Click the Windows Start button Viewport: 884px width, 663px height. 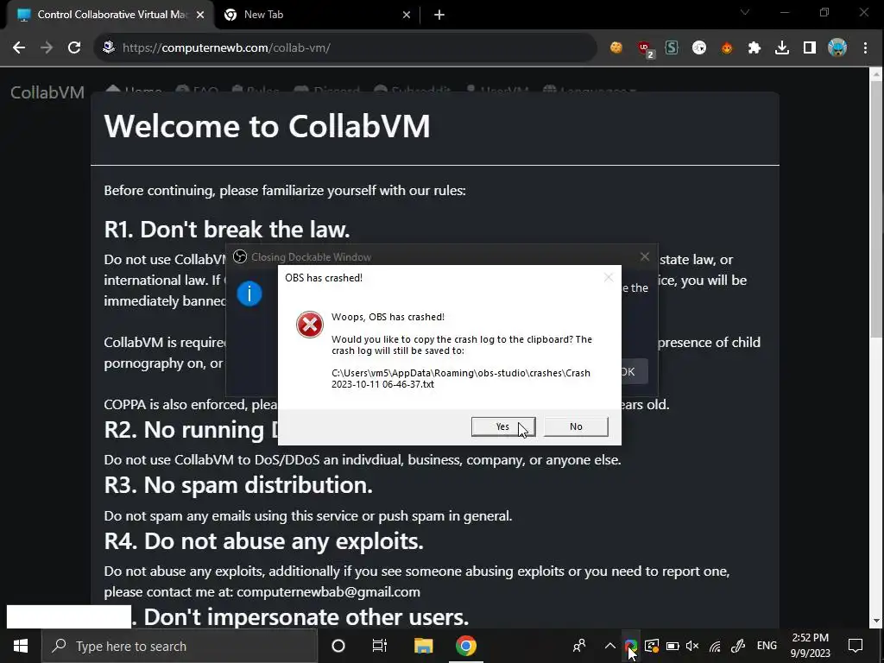[x=21, y=646]
